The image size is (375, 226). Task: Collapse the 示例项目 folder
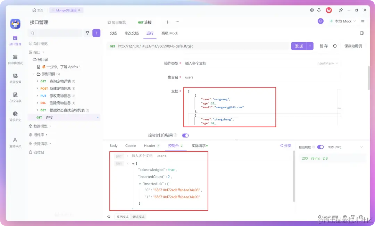(x=33, y=74)
